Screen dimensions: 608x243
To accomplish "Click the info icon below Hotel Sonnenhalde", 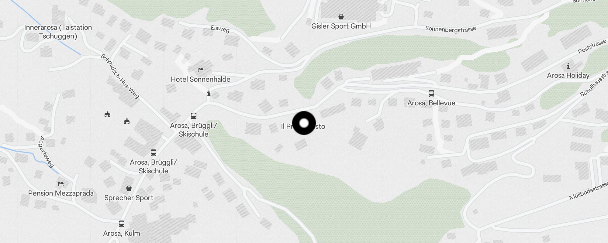I will click(x=209, y=93).
